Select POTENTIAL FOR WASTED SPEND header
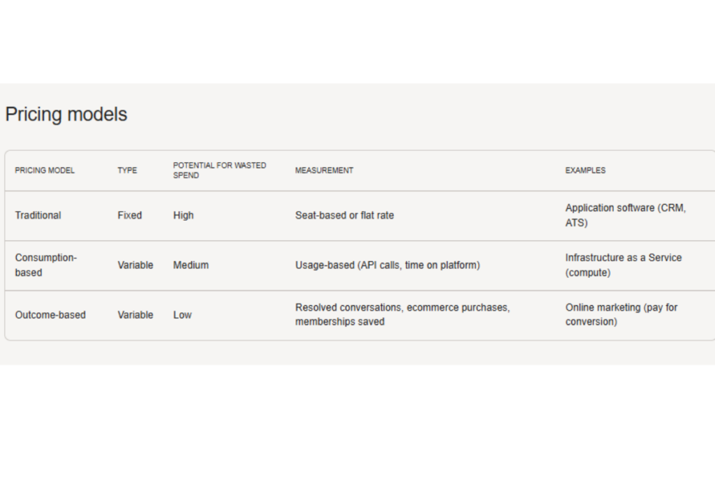 [x=219, y=170]
